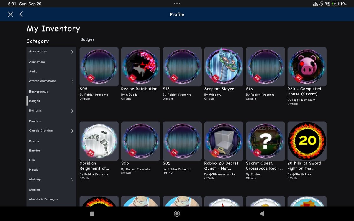Open the S16 badge image
This screenshot has width=354, height=221.
[x=265, y=67]
